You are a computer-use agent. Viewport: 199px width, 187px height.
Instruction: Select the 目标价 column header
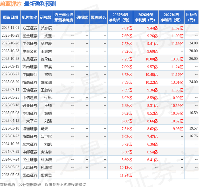(x=192, y=17)
